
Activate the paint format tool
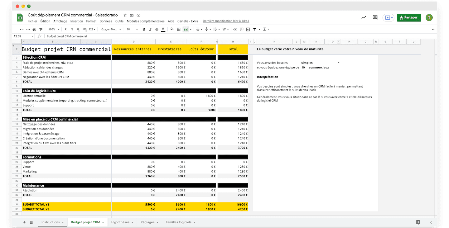(41, 29)
